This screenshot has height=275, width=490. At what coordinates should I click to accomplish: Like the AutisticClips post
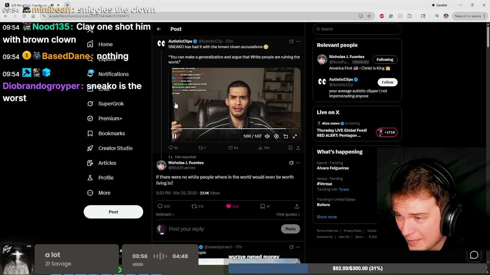(233, 148)
